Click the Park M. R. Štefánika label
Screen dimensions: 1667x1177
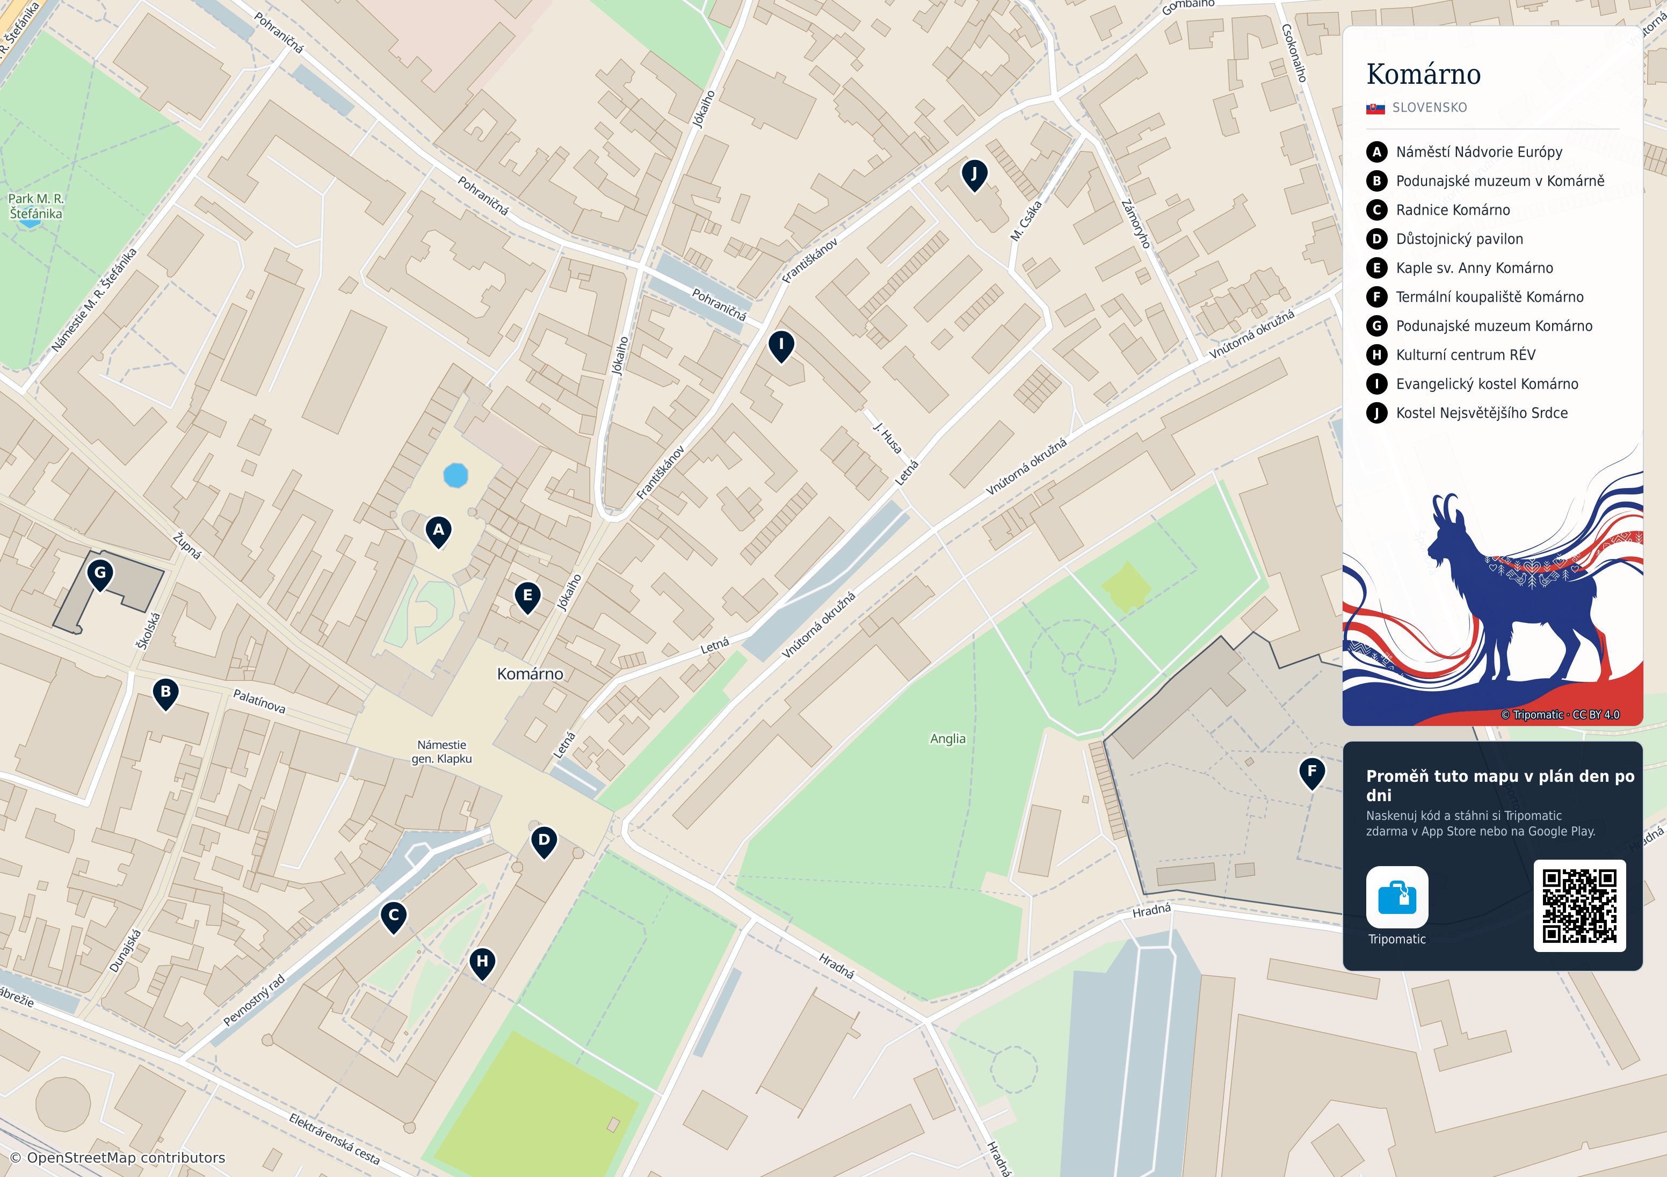click(35, 206)
